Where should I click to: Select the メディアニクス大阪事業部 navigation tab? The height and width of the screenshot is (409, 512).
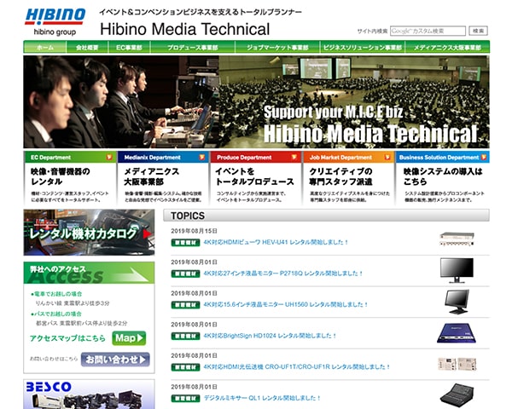[447, 48]
